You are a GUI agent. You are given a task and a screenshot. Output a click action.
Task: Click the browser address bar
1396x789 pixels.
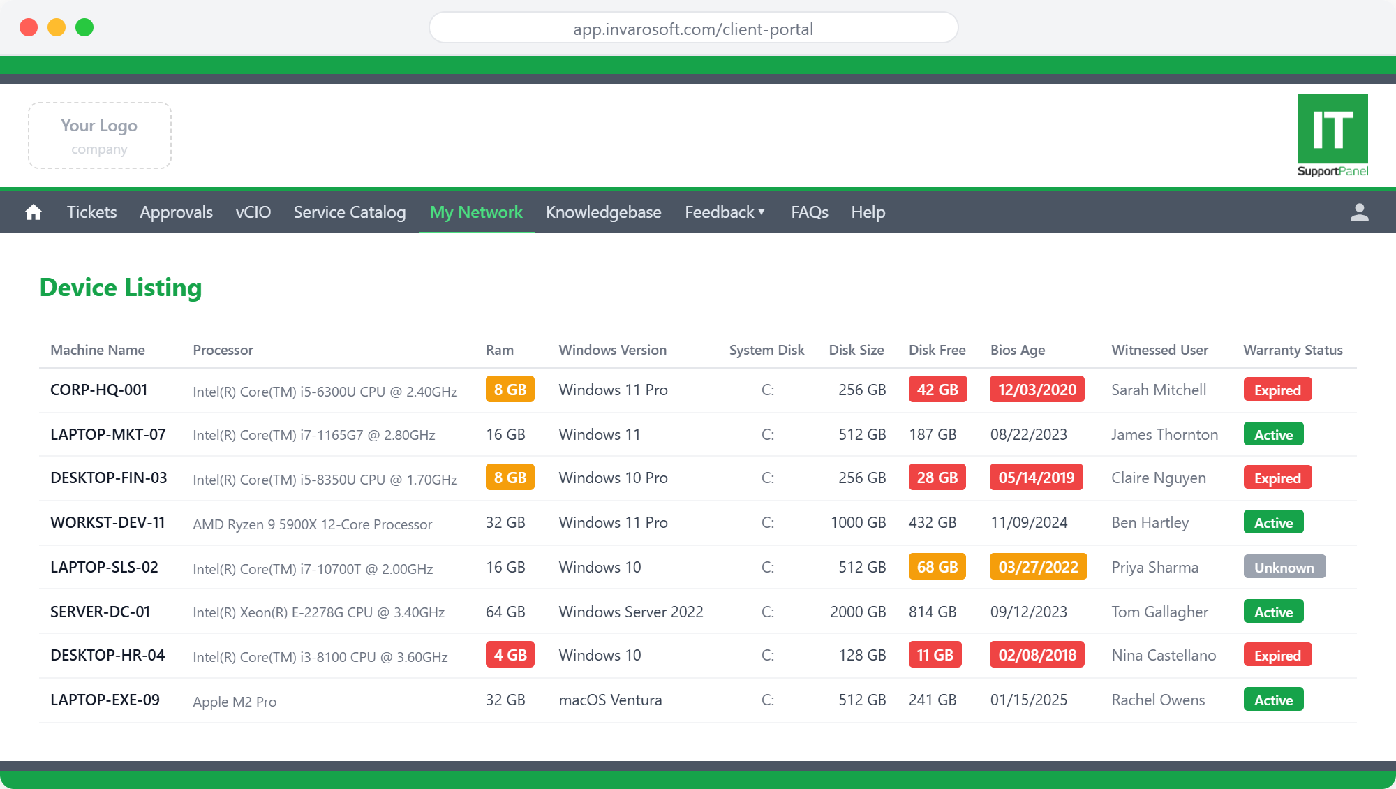click(x=693, y=29)
